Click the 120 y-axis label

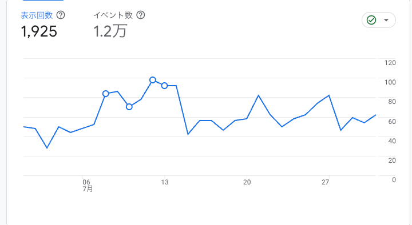[x=390, y=63]
